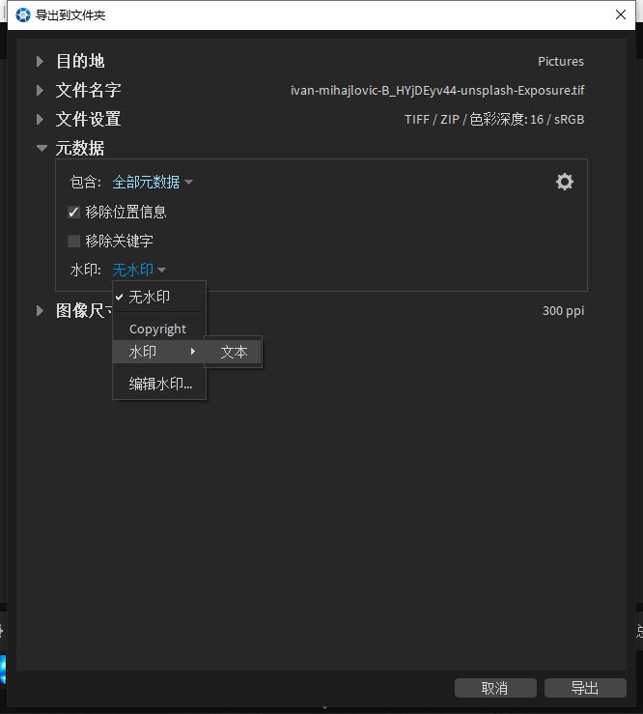643x714 pixels.
Task: Expand the 文件名字 section
Action: (x=40, y=90)
